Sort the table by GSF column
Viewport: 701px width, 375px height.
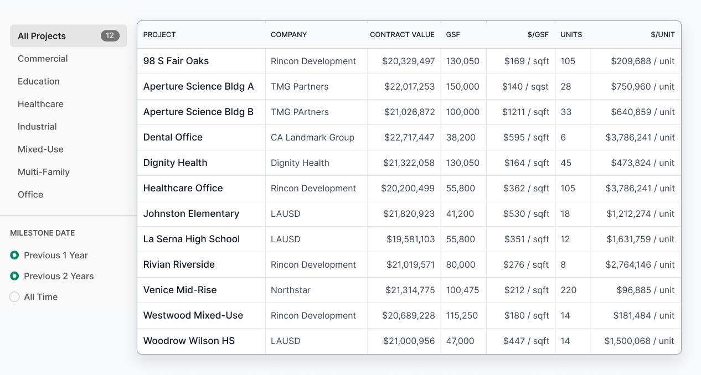(x=453, y=34)
